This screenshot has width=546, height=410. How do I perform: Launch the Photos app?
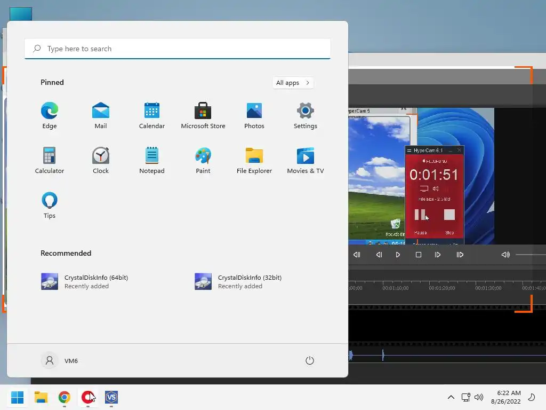[254, 116]
